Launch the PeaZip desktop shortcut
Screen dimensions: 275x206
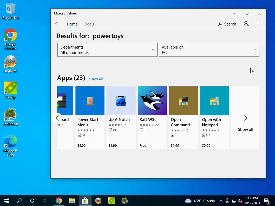click(x=10, y=90)
